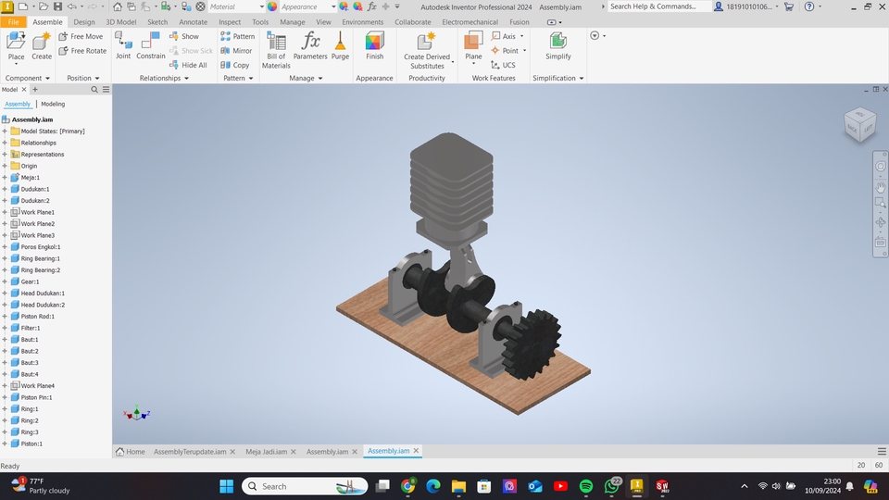Select Filter:1 component in browser
Viewport: 889px width, 500px height.
tap(30, 328)
